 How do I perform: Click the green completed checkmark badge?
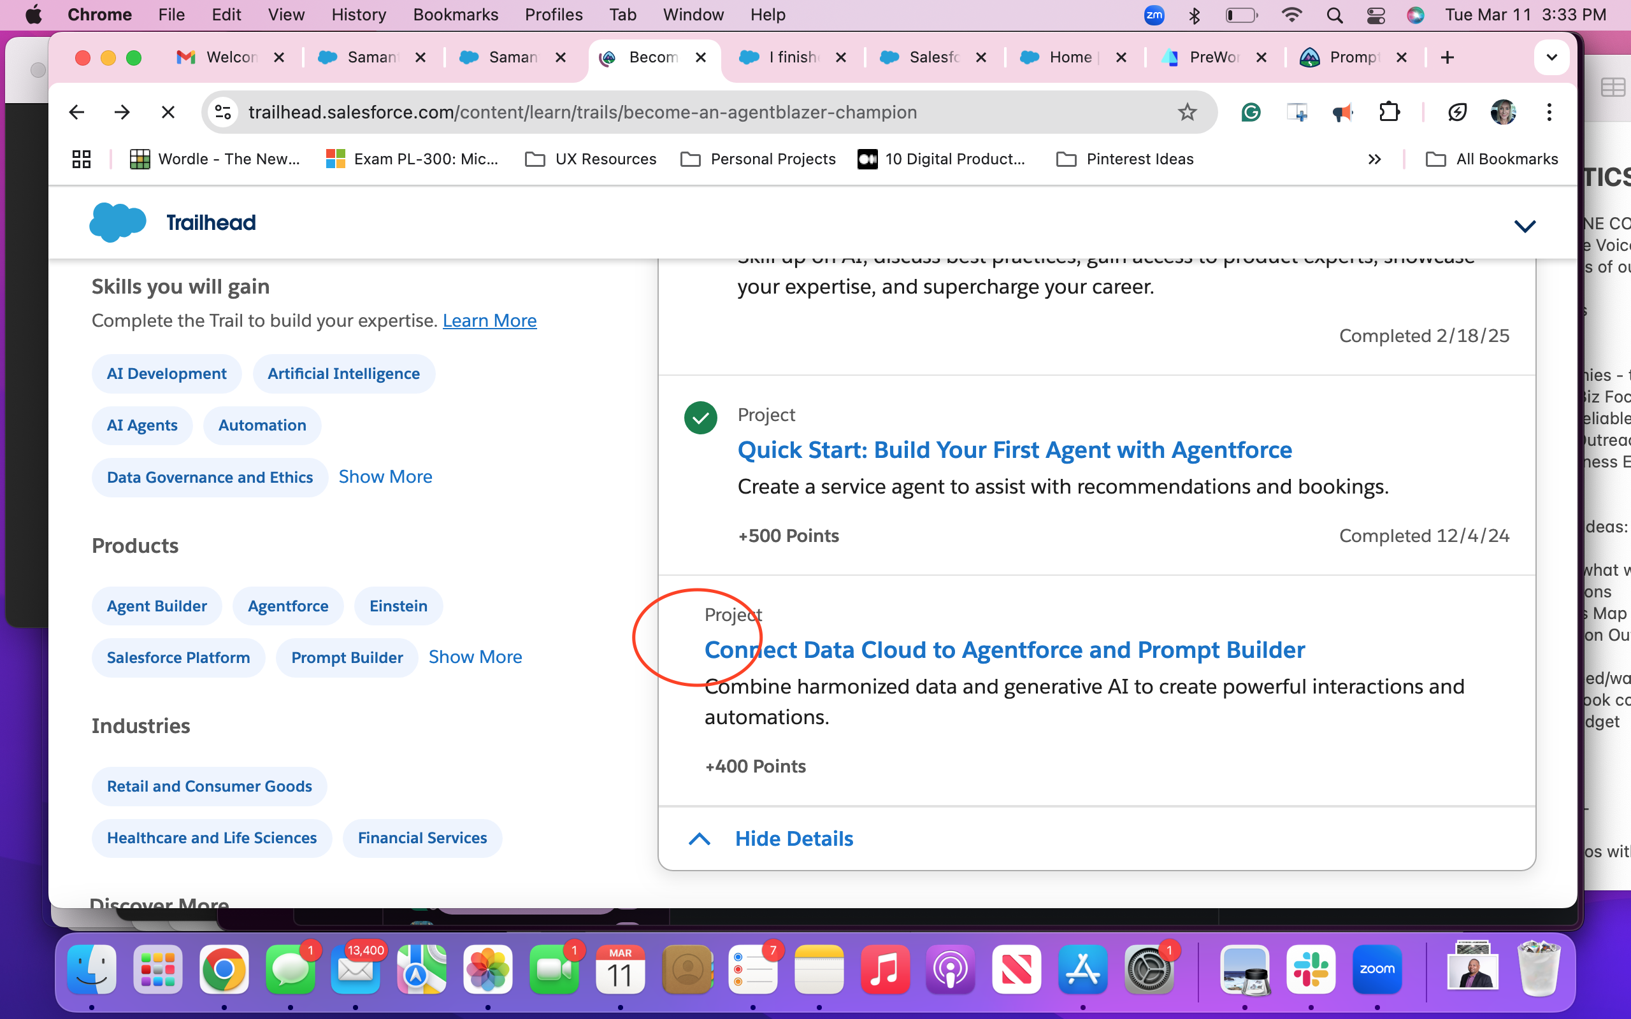[700, 418]
